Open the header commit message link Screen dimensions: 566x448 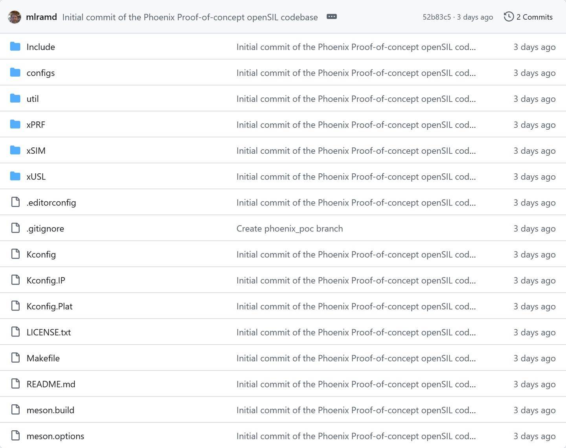coord(190,17)
